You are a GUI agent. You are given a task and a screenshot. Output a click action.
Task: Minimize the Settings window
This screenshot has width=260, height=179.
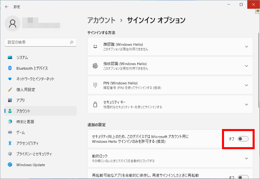229,4
